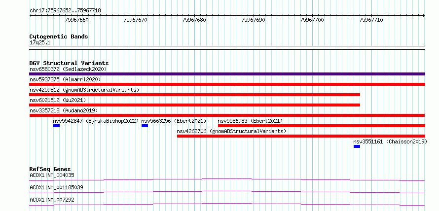The height and width of the screenshot is (211, 439).
Task: Click the nsv4259812 gnomADStructuralVariants label
Action: [84, 90]
